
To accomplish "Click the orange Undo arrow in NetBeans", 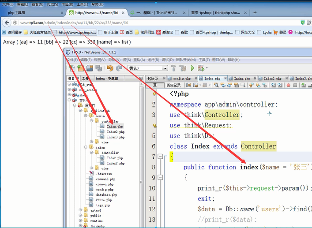I will click(110, 68).
